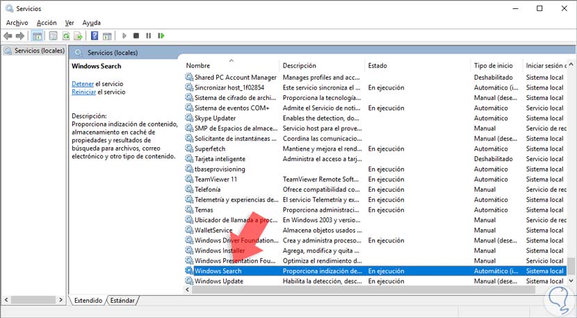Select Solicitante de instantáneas service
Viewport: 577px width, 318px height.
point(236,139)
